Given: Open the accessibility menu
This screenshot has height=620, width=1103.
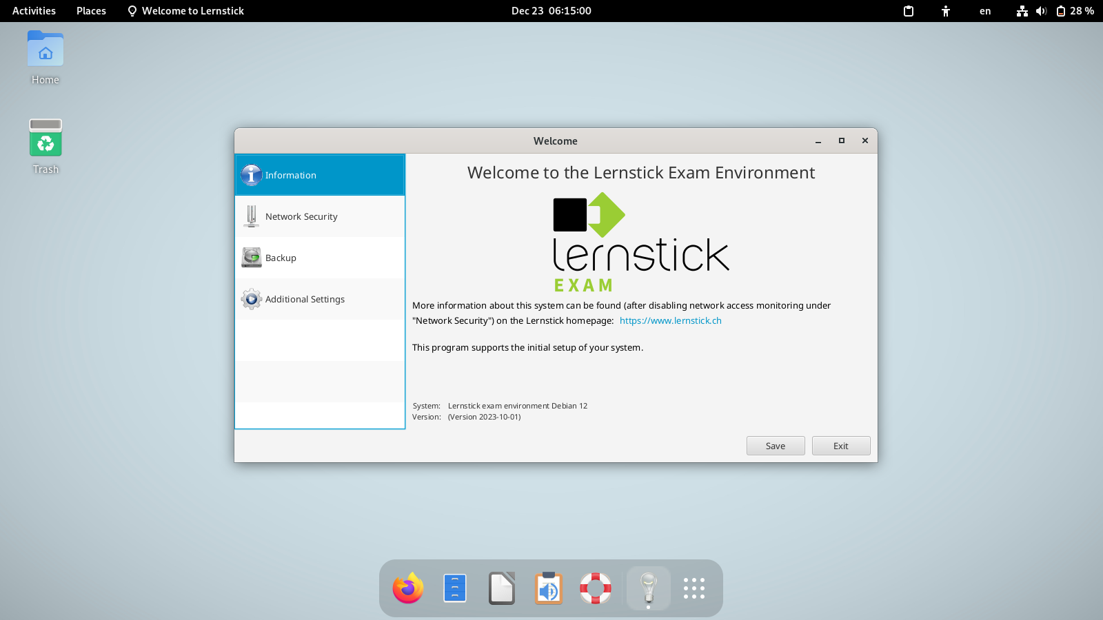Looking at the screenshot, I should point(946,11).
